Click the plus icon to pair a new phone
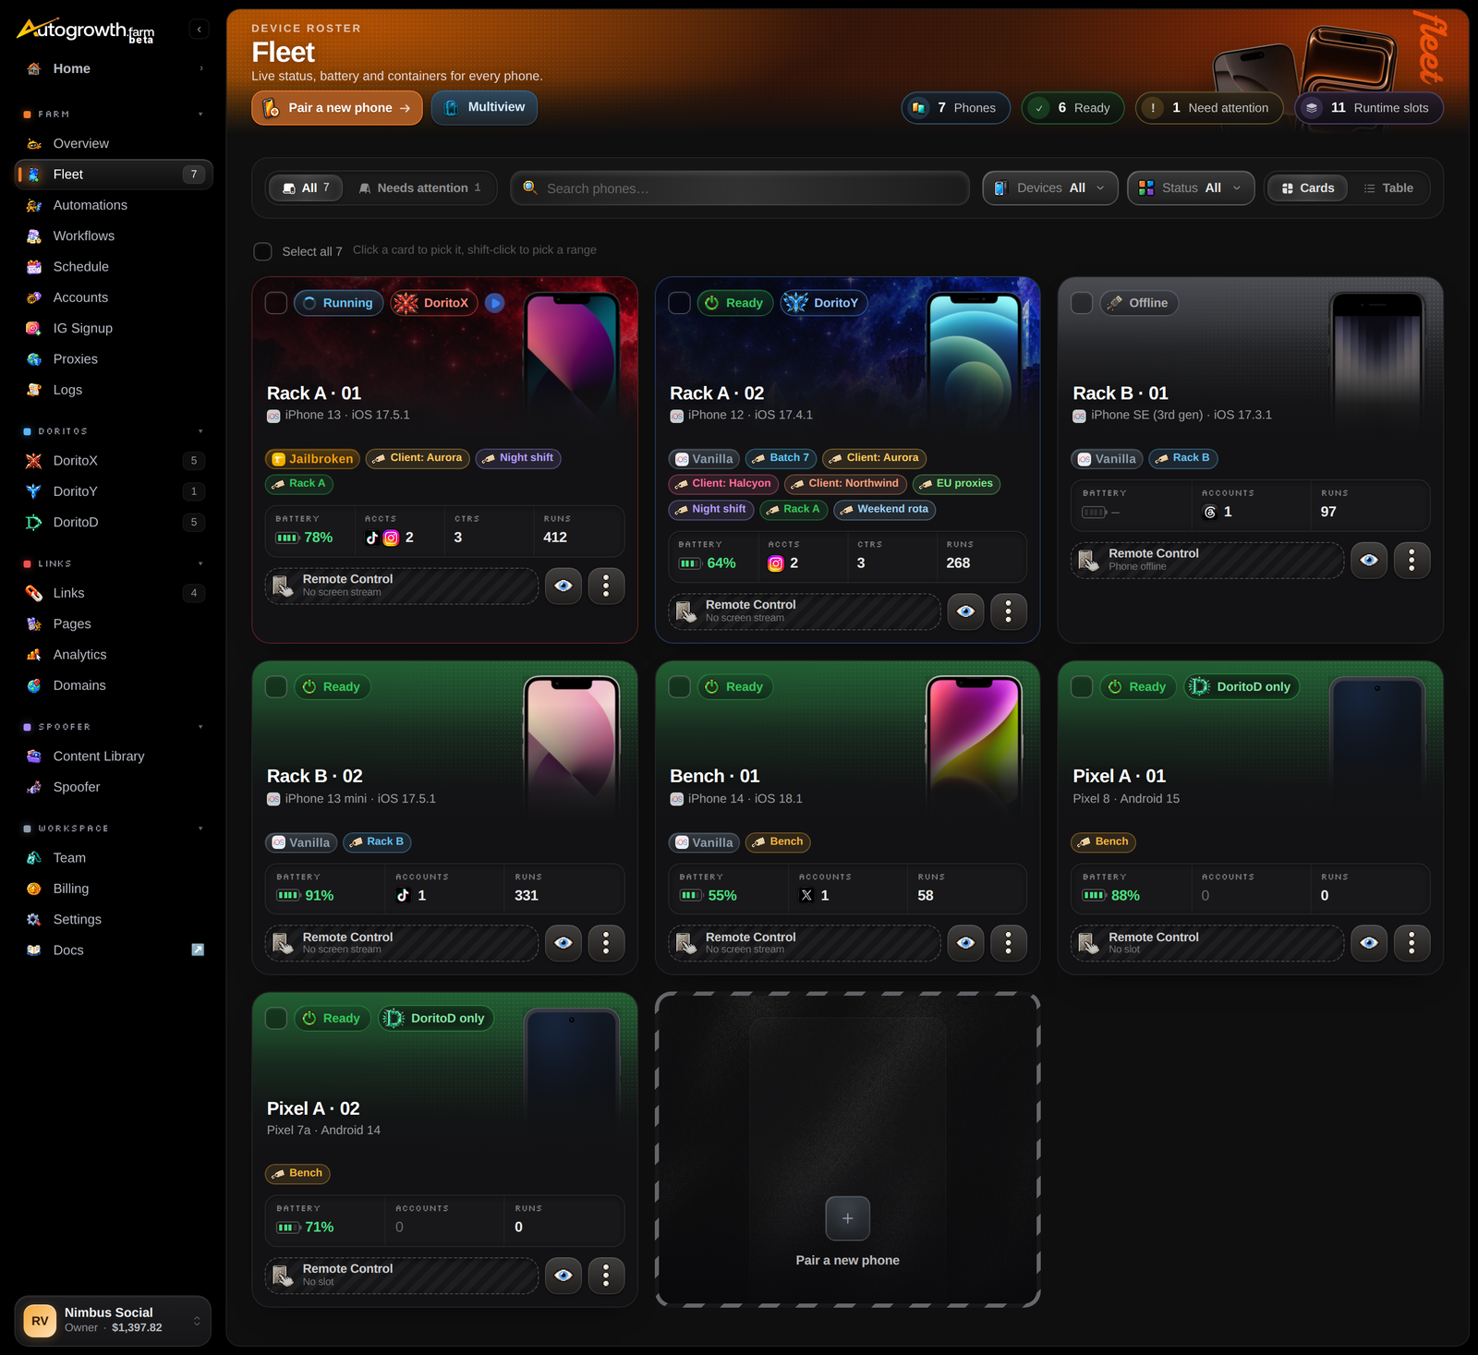The height and width of the screenshot is (1355, 1478). pyautogui.click(x=847, y=1218)
